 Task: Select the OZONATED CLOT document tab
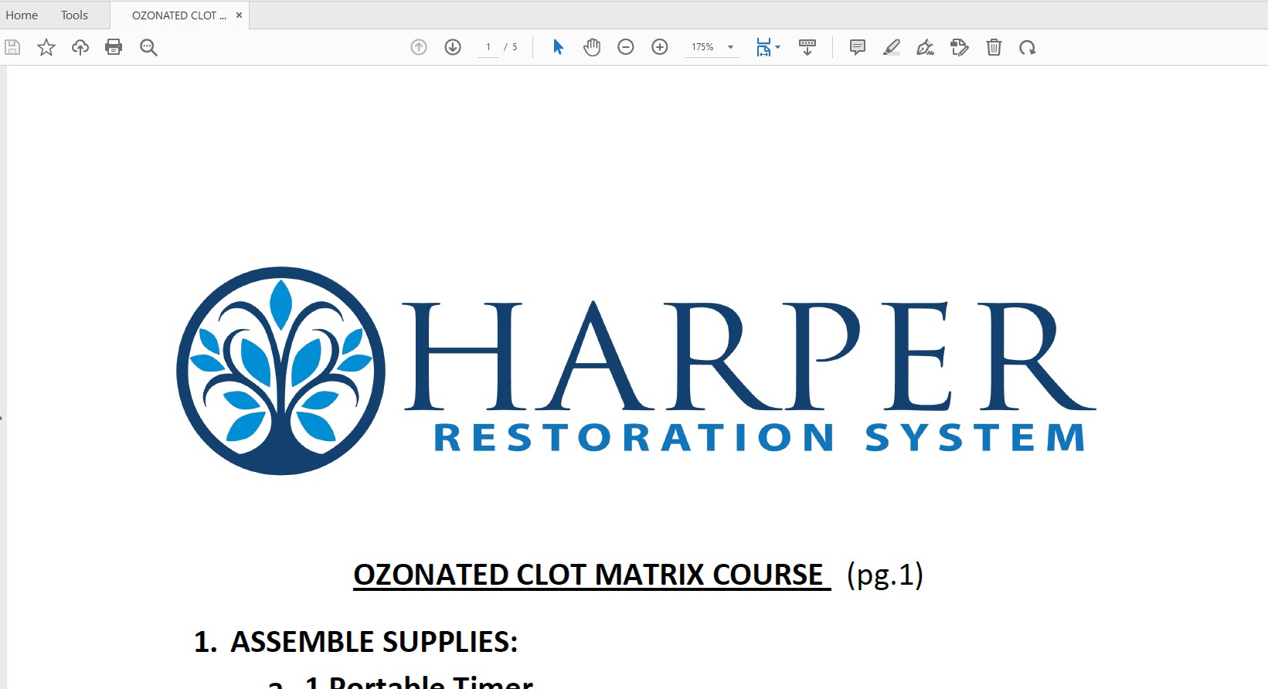point(178,15)
